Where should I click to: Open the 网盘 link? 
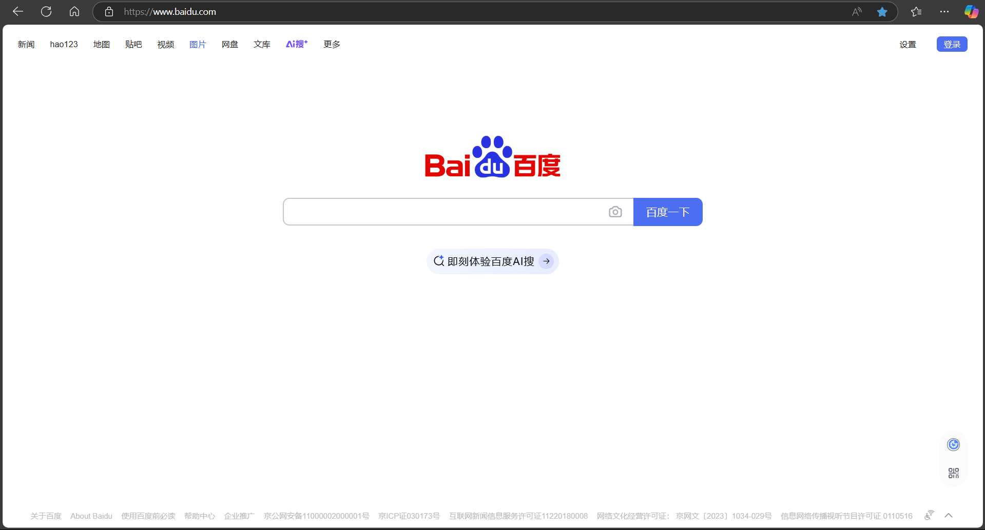coord(230,45)
